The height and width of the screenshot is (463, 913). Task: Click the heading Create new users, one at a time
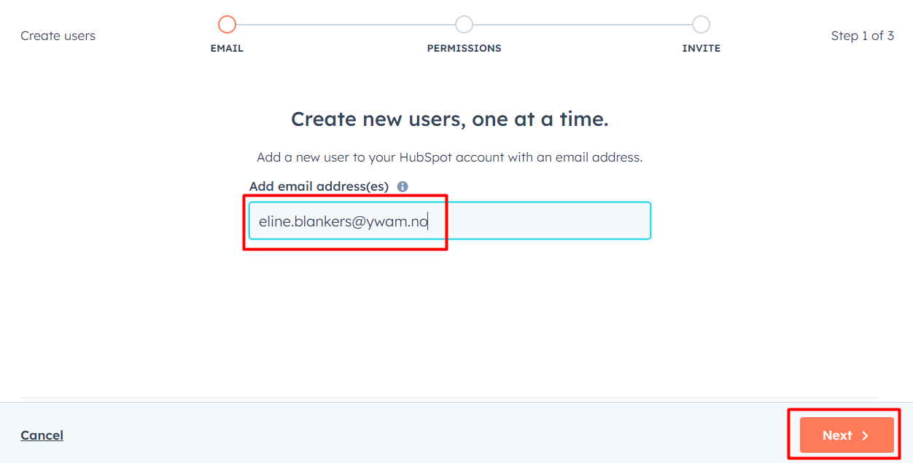449,119
